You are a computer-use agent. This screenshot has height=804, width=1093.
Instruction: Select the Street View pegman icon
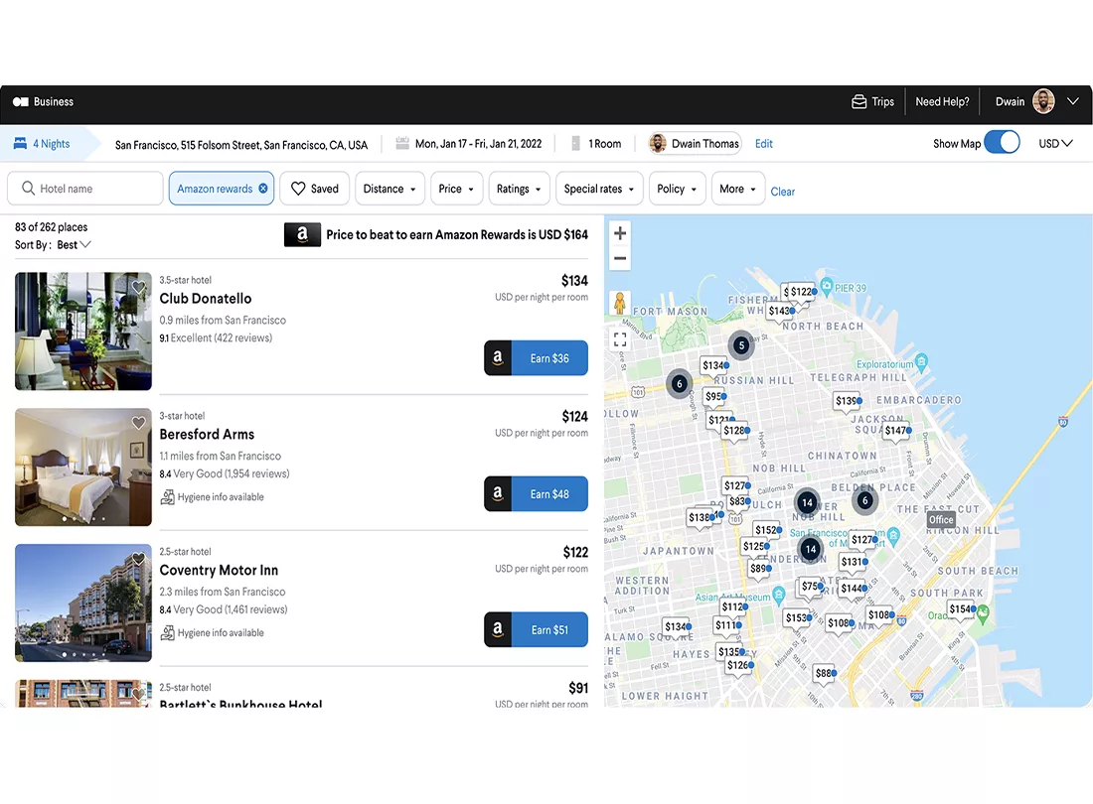(619, 304)
